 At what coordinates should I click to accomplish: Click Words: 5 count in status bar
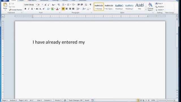[58, 100]
